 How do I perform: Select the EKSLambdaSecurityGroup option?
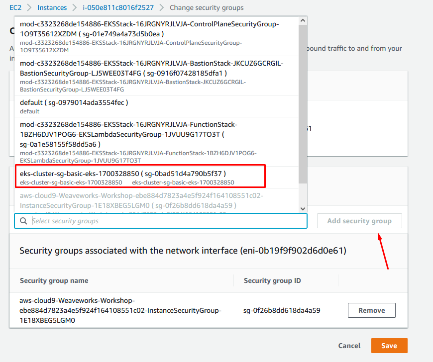[x=157, y=142]
